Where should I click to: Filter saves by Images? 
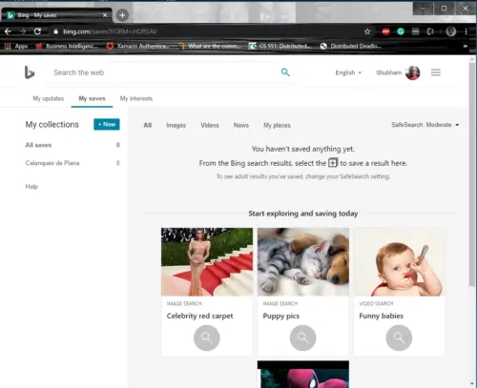click(176, 125)
